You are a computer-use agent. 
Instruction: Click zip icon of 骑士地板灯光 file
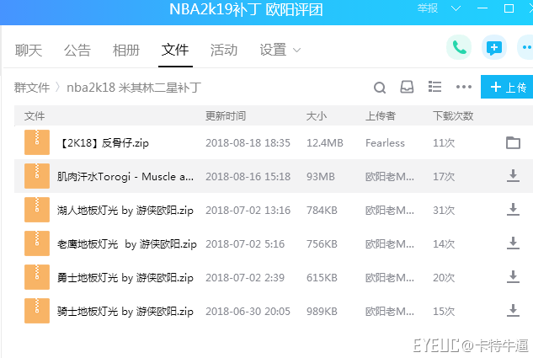click(x=37, y=311)
